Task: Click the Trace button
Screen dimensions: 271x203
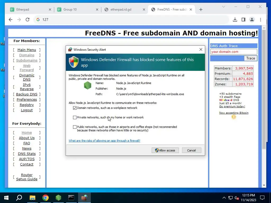Action: (x=251, y=58)
